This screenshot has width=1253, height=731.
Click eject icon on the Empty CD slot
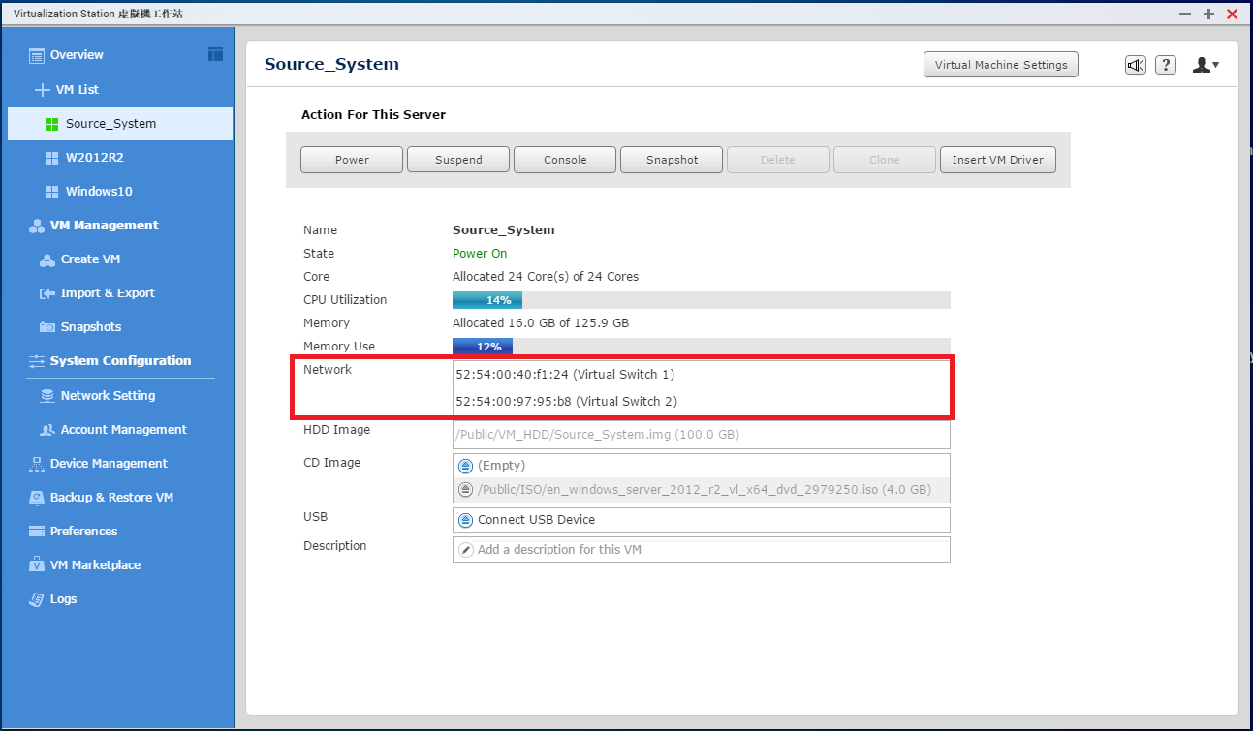coord(465,466)
